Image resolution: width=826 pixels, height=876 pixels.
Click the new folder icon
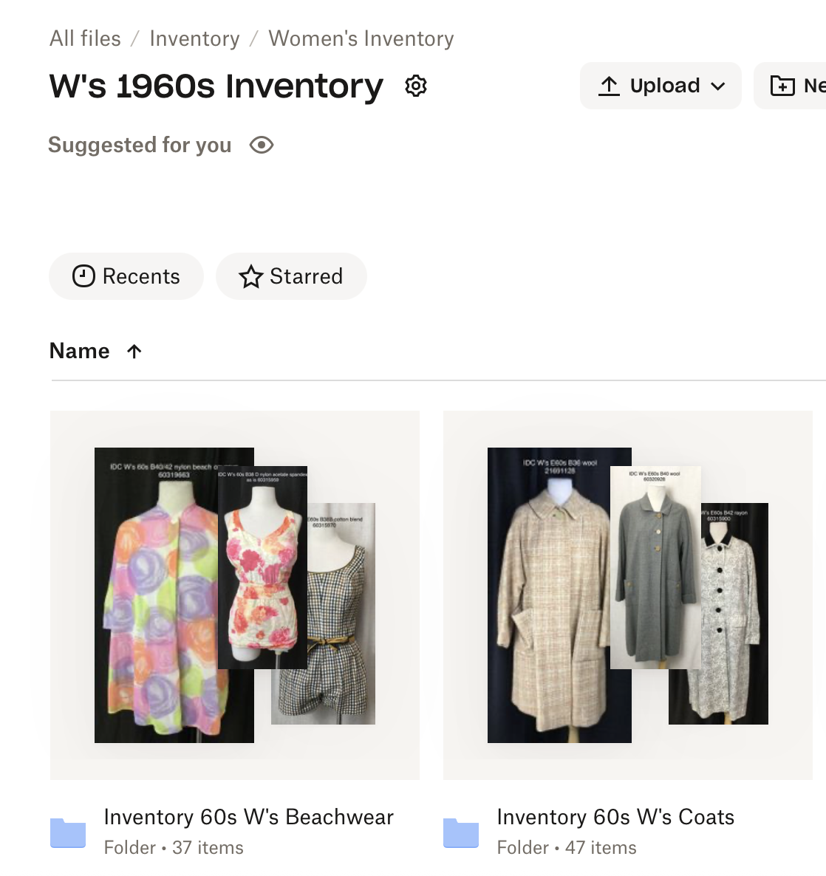pyautogui.click(x=782, y=86)
